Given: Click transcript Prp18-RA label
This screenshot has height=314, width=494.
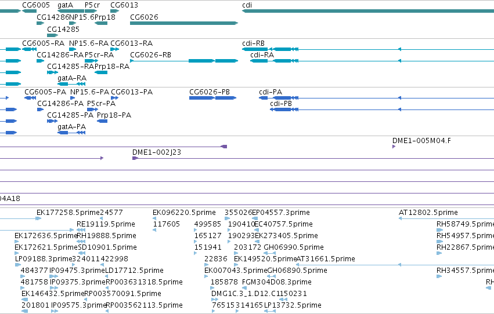Looking at the screenshot, I should 112,66.
